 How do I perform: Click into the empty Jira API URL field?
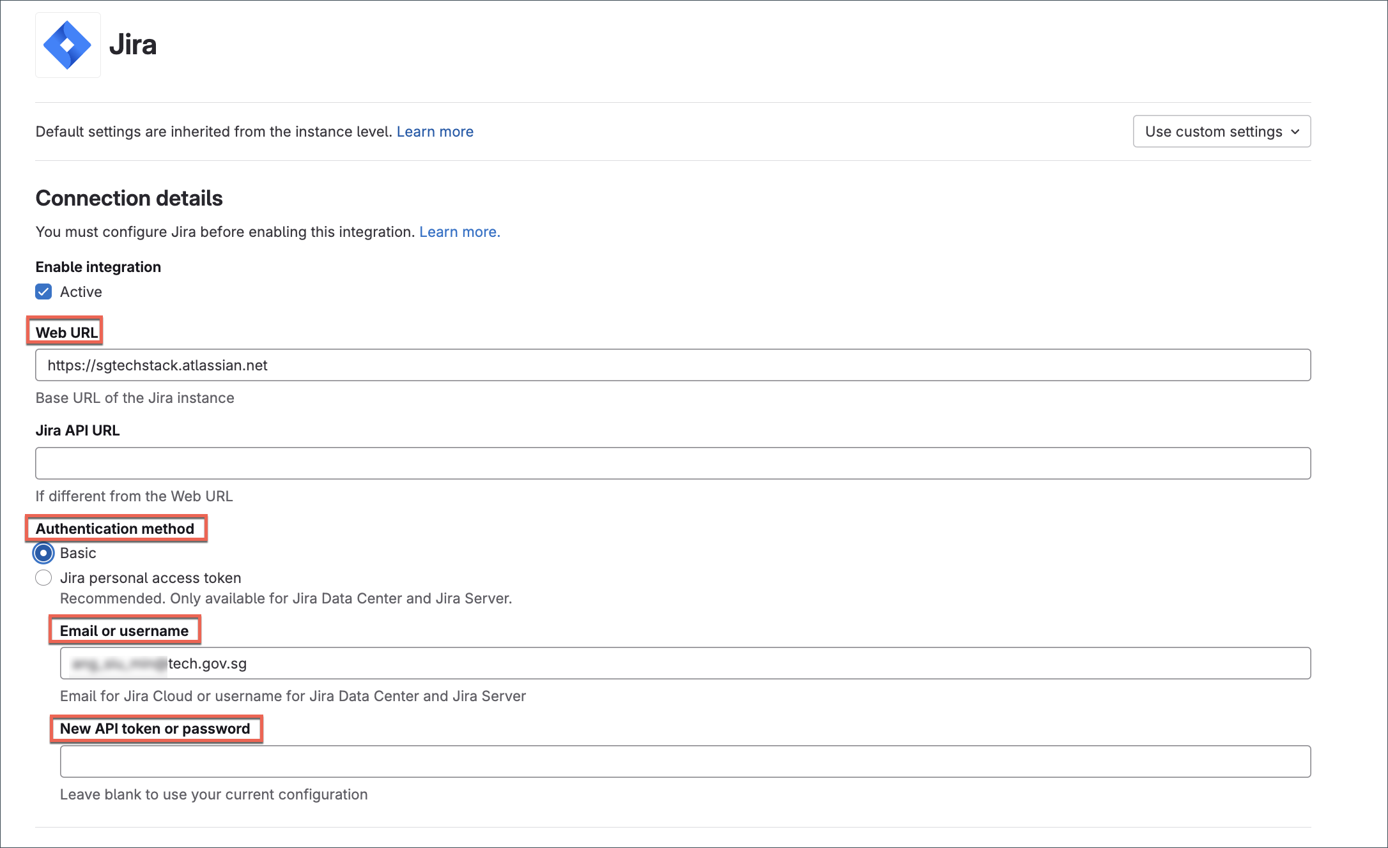672,464
